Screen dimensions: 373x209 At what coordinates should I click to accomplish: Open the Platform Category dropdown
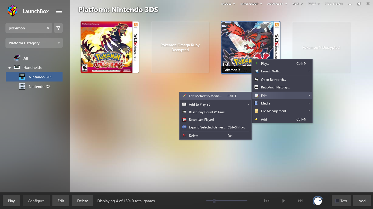pyautogui.click(x=34, y=43)
